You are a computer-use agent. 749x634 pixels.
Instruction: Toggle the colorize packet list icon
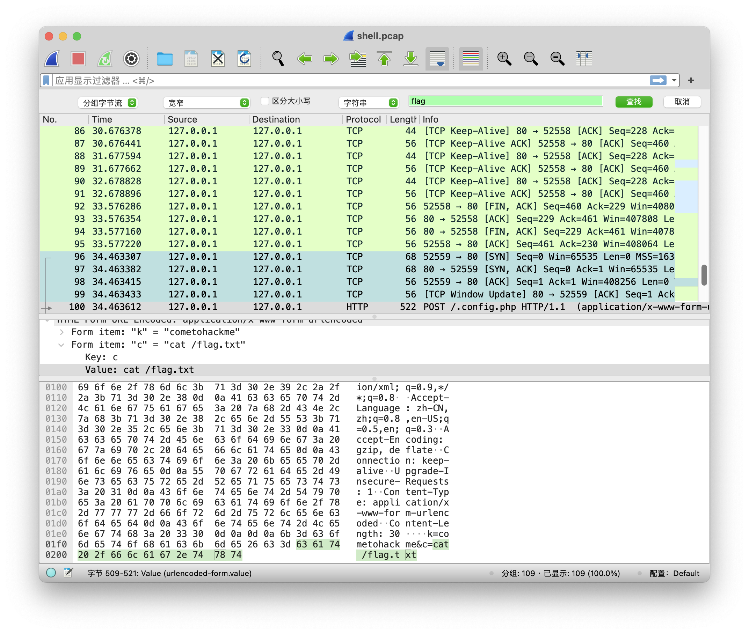pos(471,59)
